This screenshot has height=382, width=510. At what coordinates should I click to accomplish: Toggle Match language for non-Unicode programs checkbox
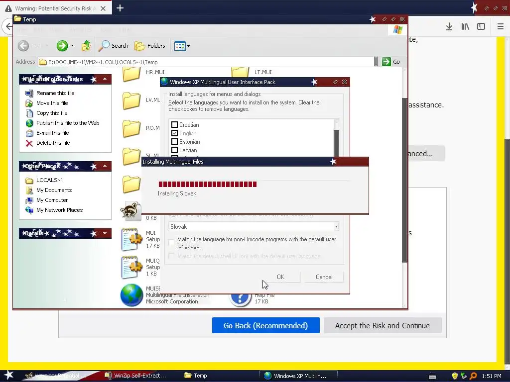[x=171, y=242]
